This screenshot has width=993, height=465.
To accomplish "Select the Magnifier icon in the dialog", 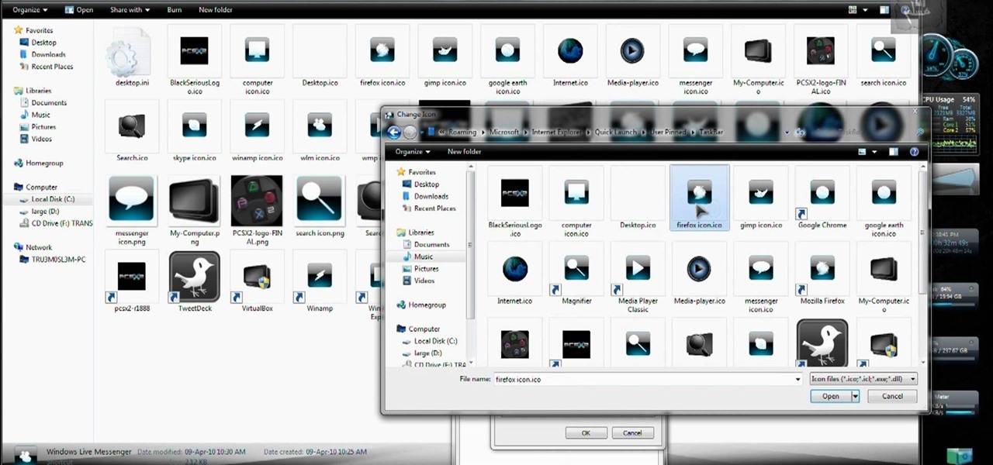I will pyautogui.click(x=576, y=271).
